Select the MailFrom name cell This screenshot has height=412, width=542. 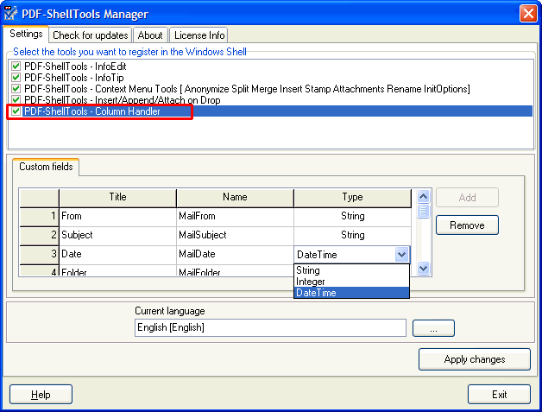pos(235,216)
